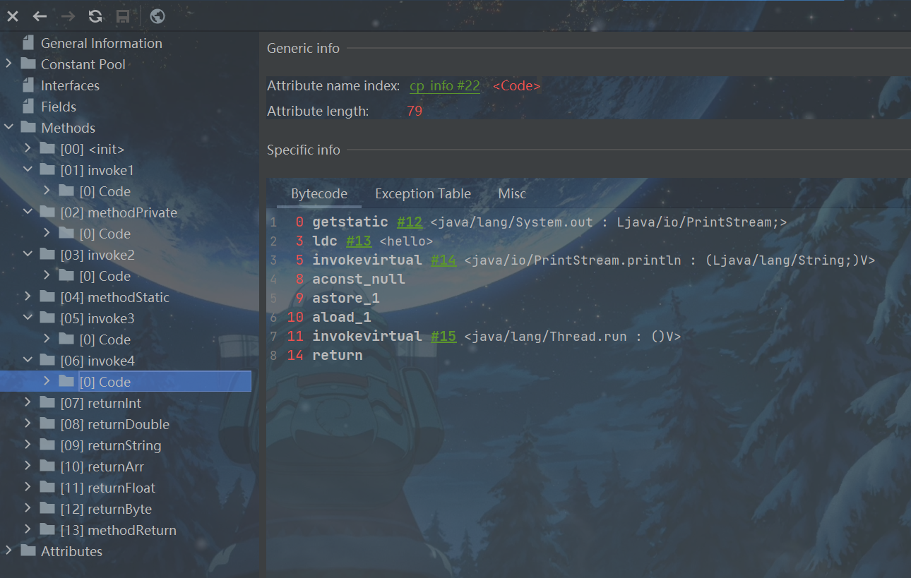Expand the Constant Pool node
This screenshot has width=911, height=578.
click(9, 64)
